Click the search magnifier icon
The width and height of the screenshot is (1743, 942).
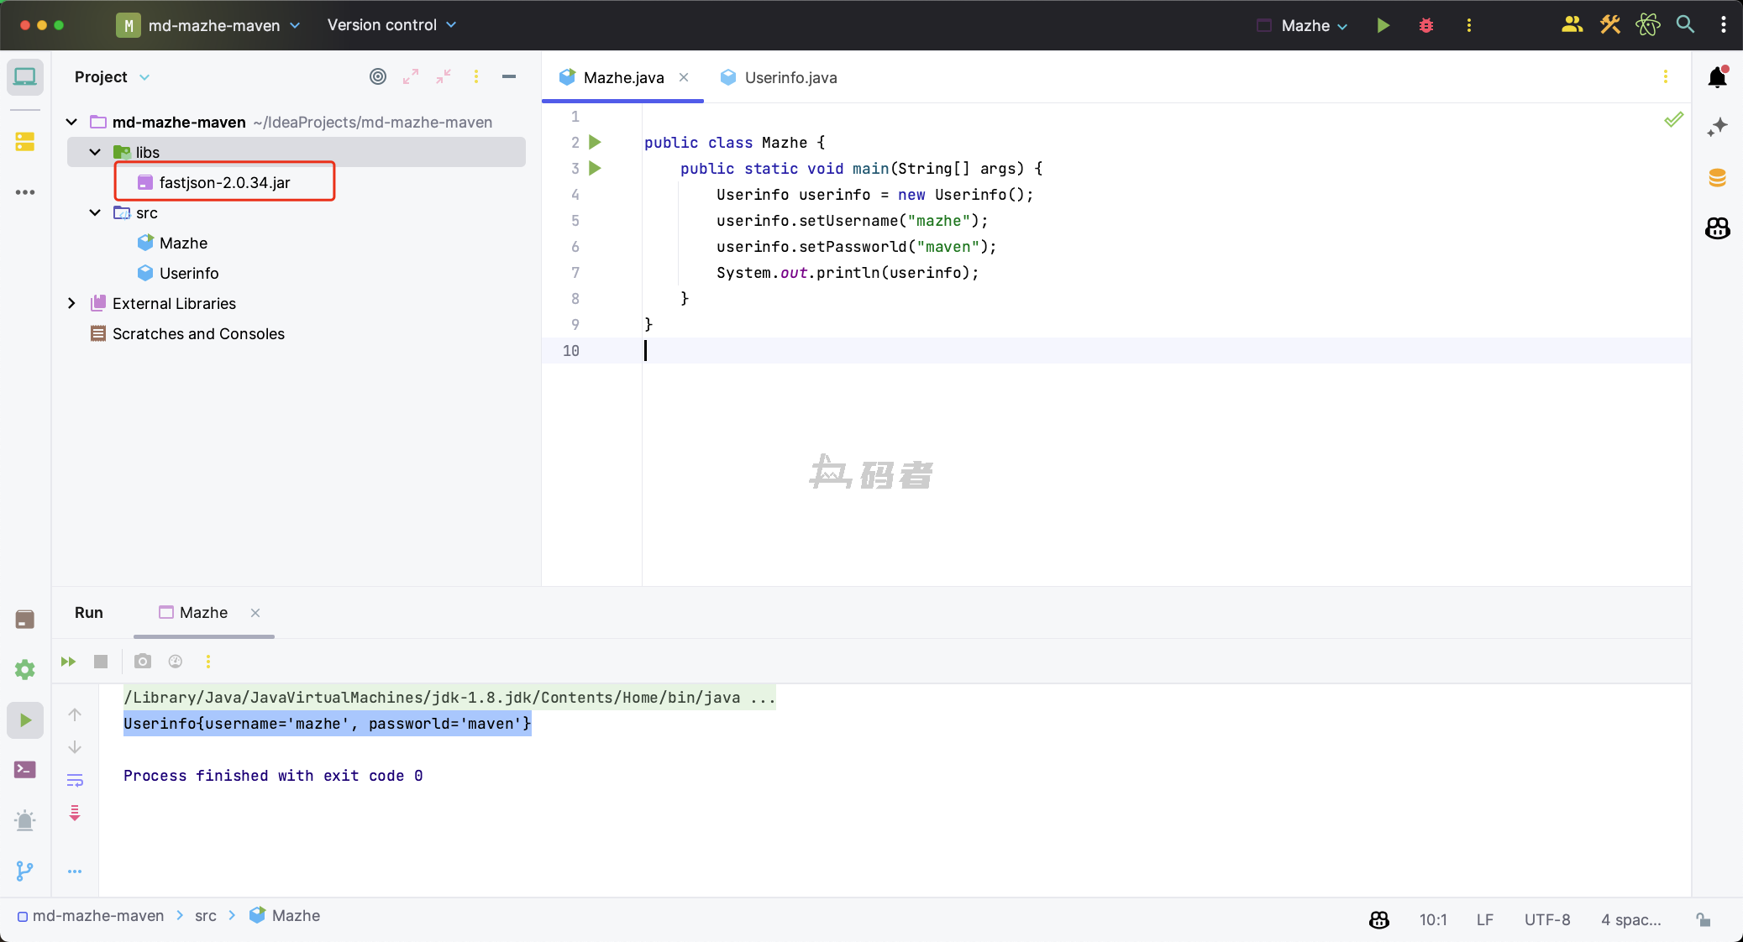[1685, 24]
